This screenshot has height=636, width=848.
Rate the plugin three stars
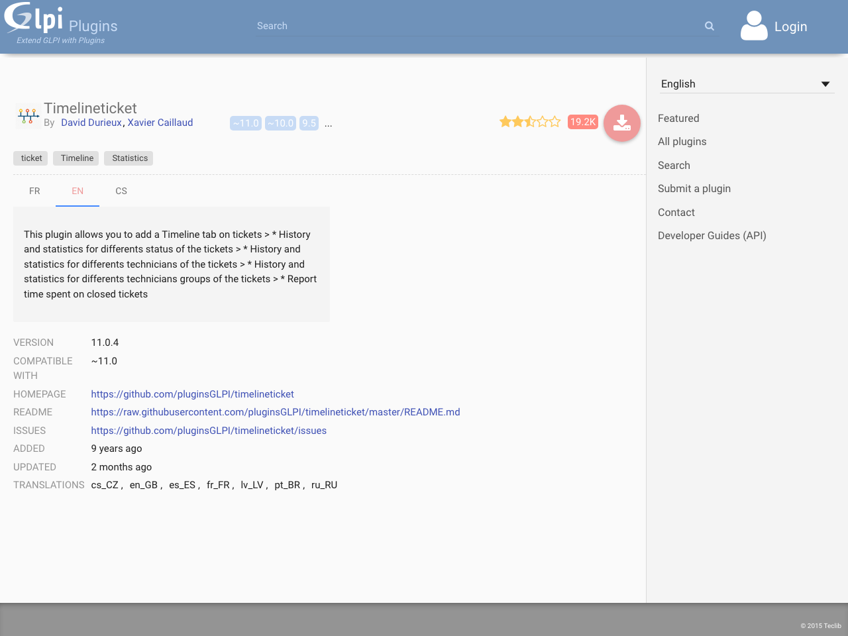click(530, 121)
